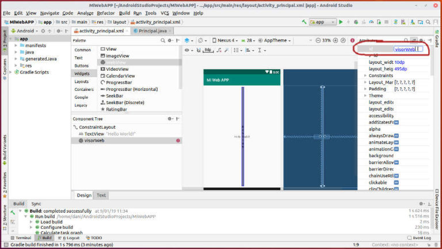
Task: Open the design surface layers selector
Action: pyautogui.click(x=190, y=41)
